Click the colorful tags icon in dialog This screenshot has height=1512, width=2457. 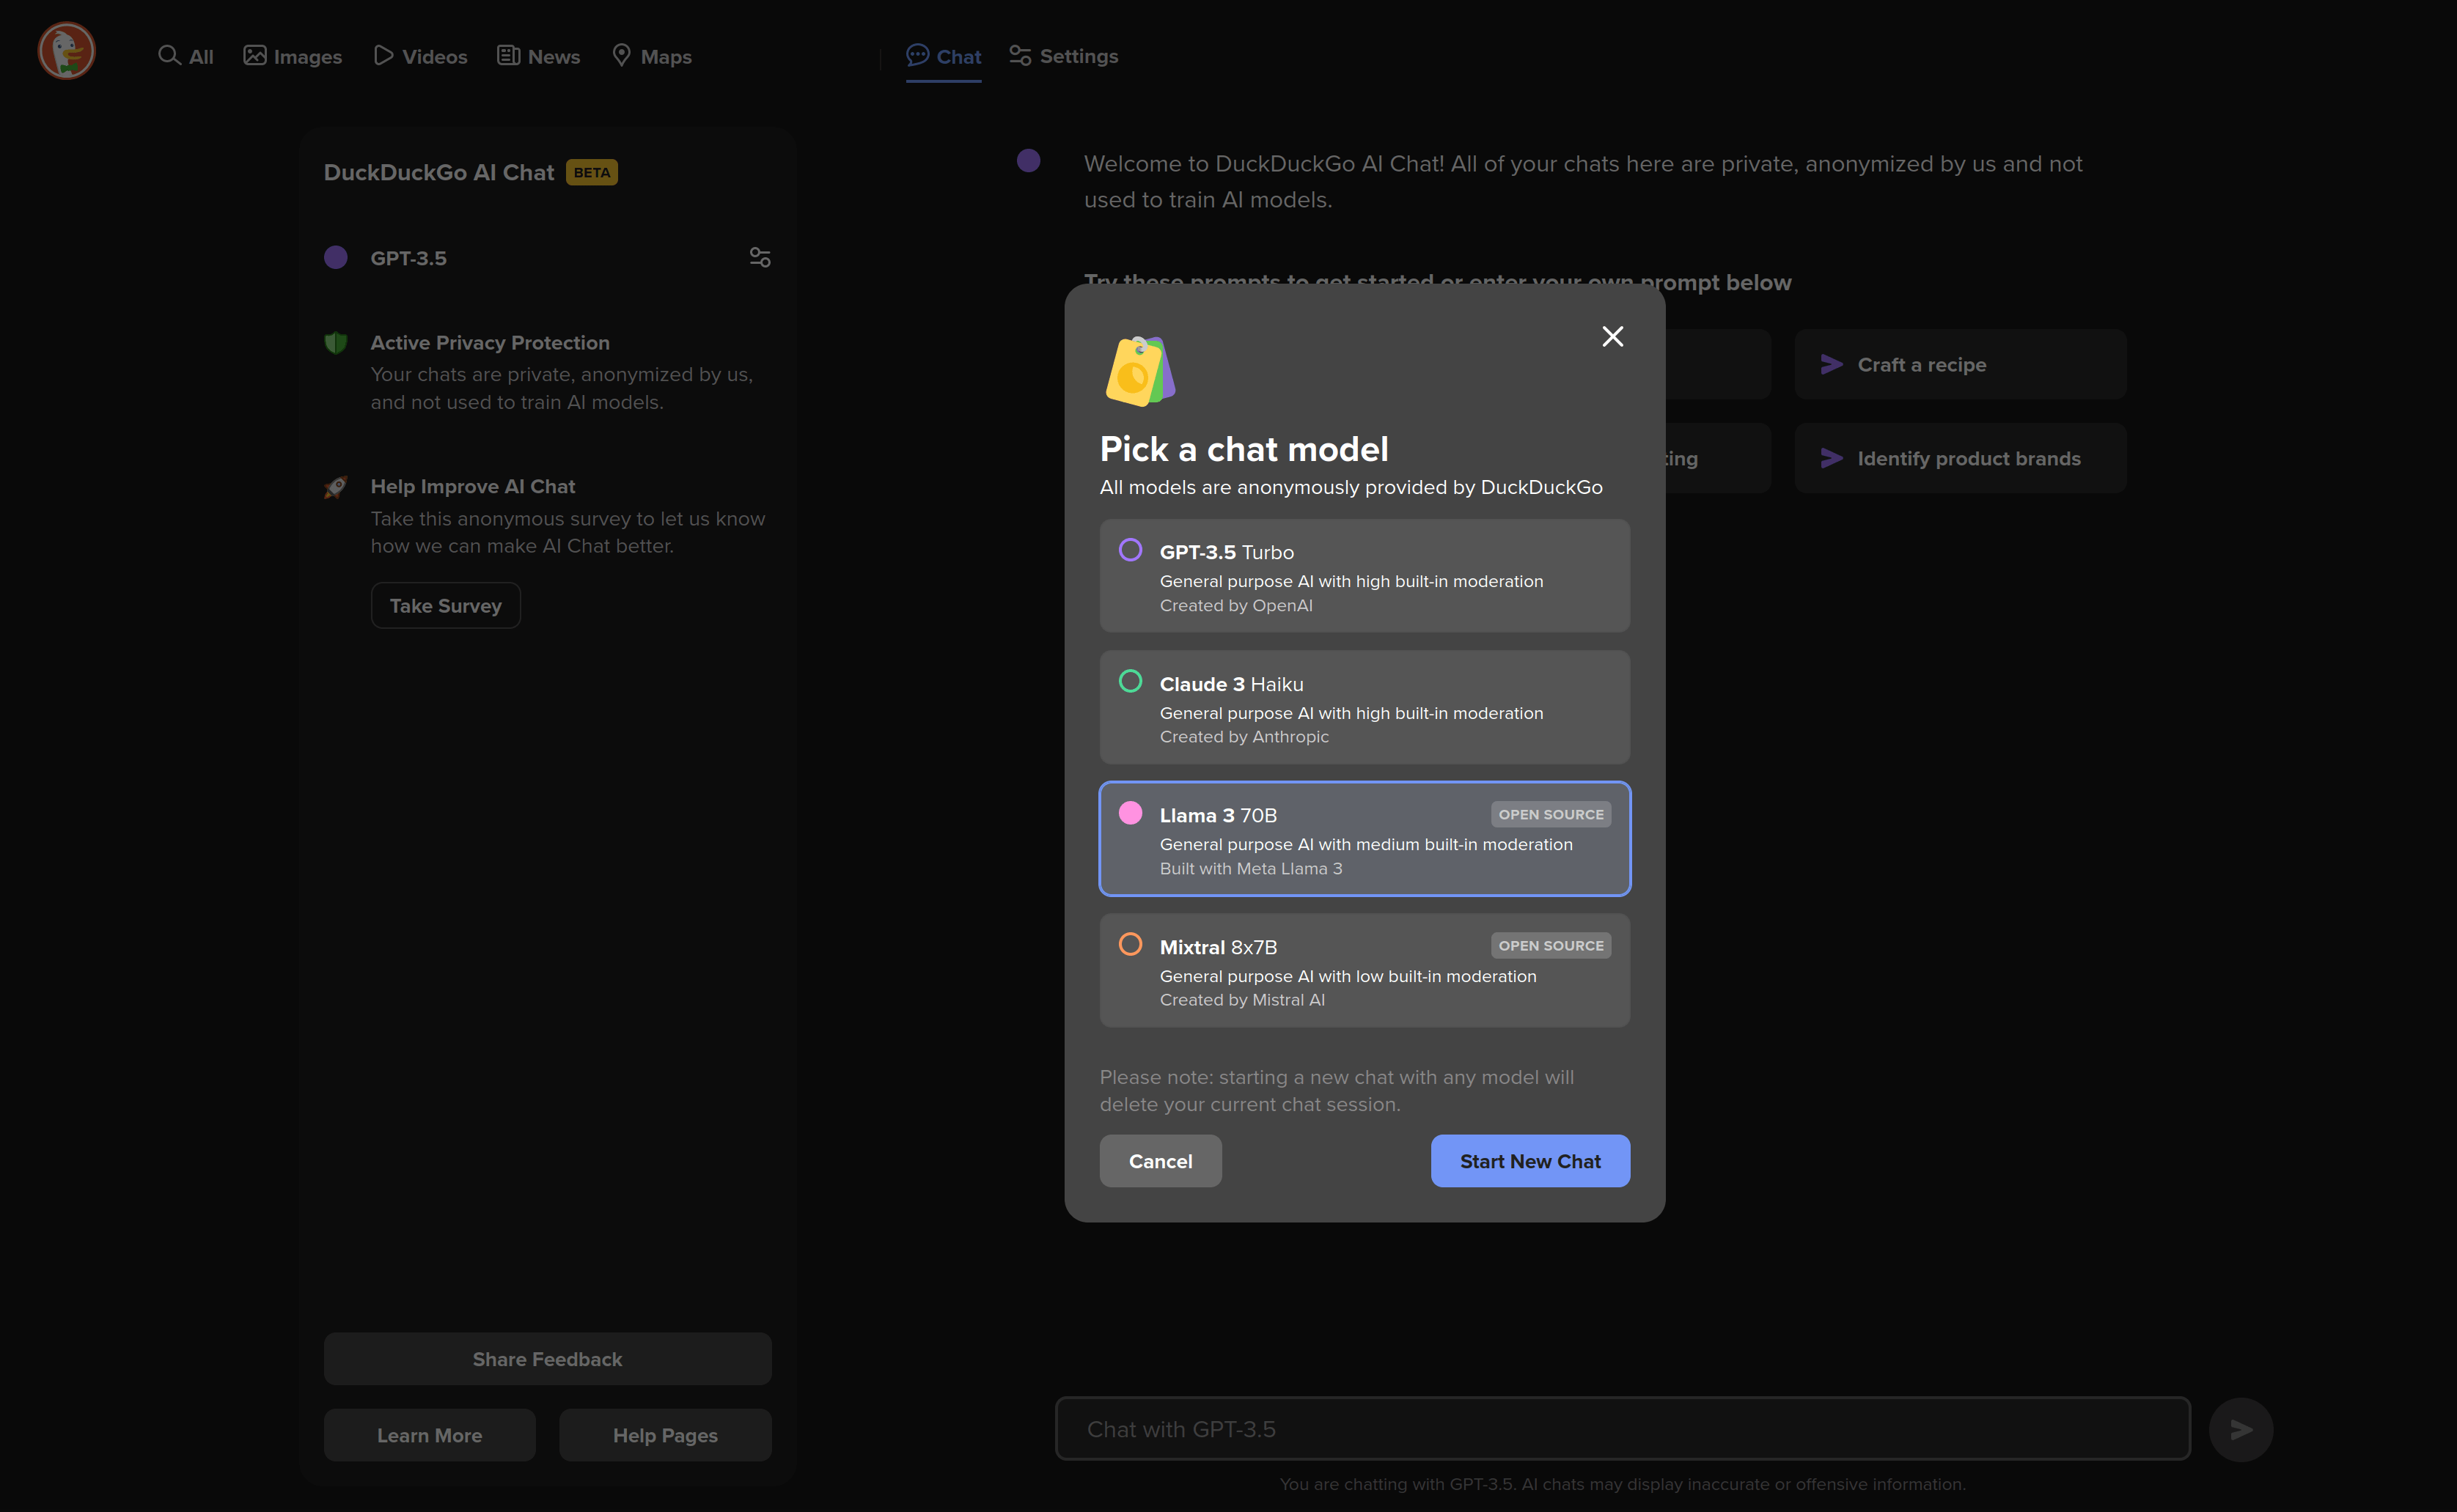pyautogui.click(x=1139, y=371)
